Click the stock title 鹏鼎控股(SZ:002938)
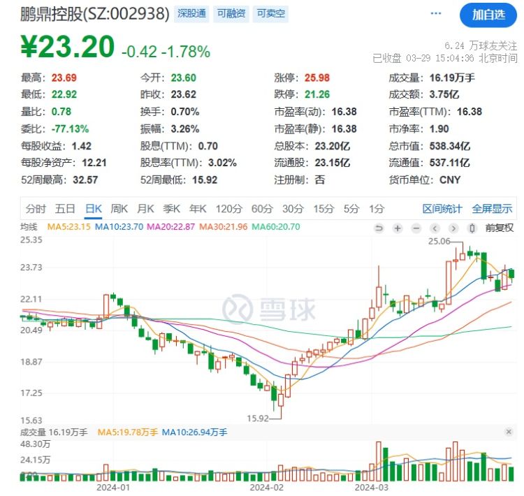 [95, 14]
